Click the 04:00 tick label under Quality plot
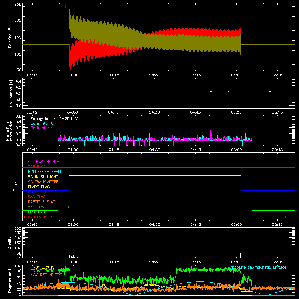Viewport: 299px width, 299px height. [x=73, y=262]
